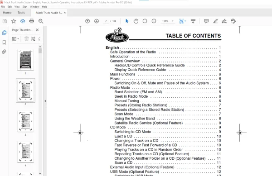Add a comment with speech bubble
The height and width of the screenshot is (176, 272).
point(206,21)
